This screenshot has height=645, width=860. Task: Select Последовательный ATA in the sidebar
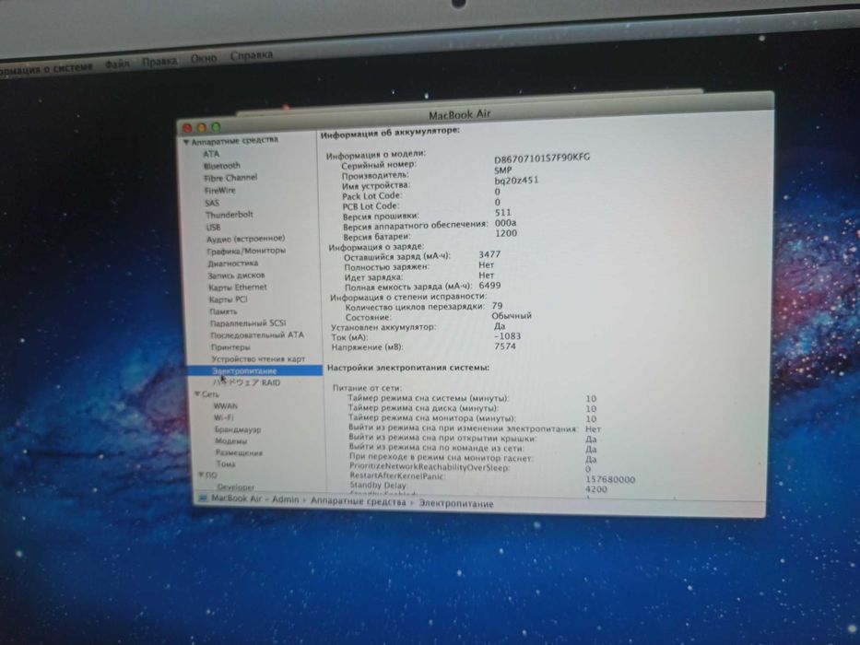[x=257, y=334]
